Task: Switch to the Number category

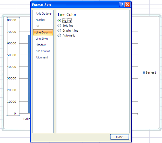Action: (40, 20)
